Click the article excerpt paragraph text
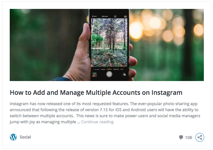213x150 pixels. (105, 113)
